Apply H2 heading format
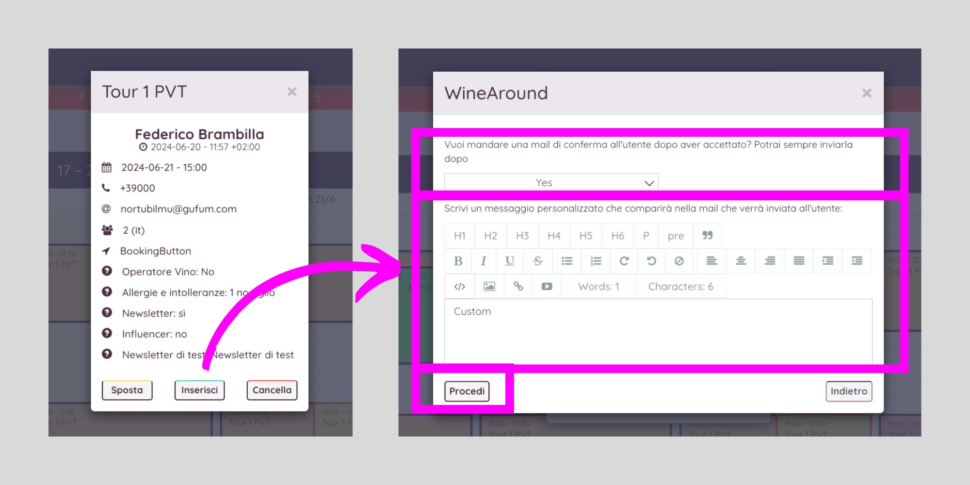 (x=490, y=236)
